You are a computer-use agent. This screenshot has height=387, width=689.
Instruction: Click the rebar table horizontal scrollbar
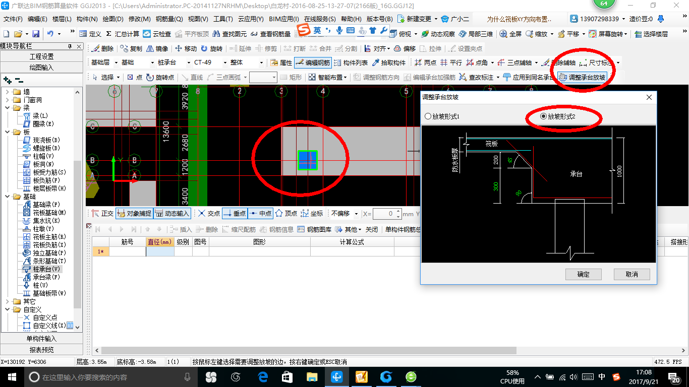[x=309, y=350]
